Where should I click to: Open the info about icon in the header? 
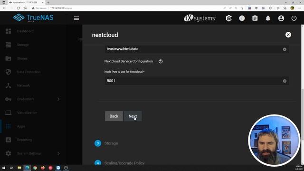242,18
